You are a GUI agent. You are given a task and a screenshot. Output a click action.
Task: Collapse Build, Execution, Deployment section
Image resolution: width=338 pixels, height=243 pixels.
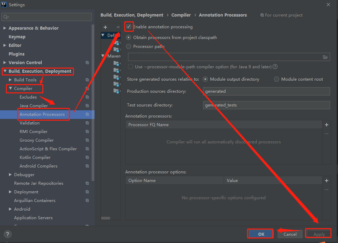5,71
